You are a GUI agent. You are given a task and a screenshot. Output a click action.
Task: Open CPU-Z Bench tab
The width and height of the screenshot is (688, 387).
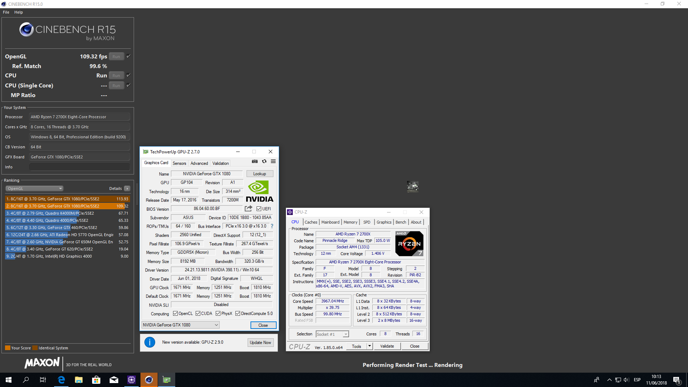point(401,222)
